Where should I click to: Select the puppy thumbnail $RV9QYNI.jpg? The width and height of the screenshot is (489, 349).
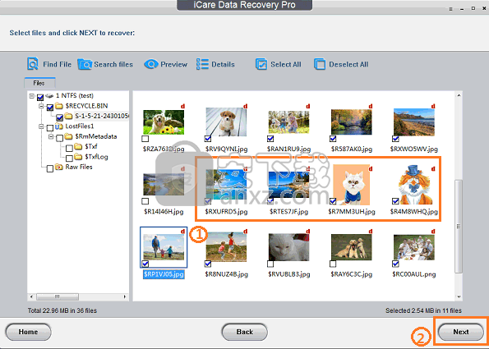click(x=226, y=122)
